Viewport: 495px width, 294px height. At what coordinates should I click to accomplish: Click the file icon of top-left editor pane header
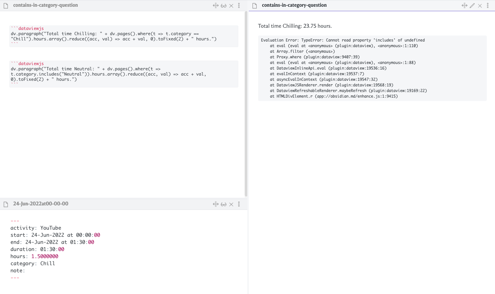pos(6,6)
